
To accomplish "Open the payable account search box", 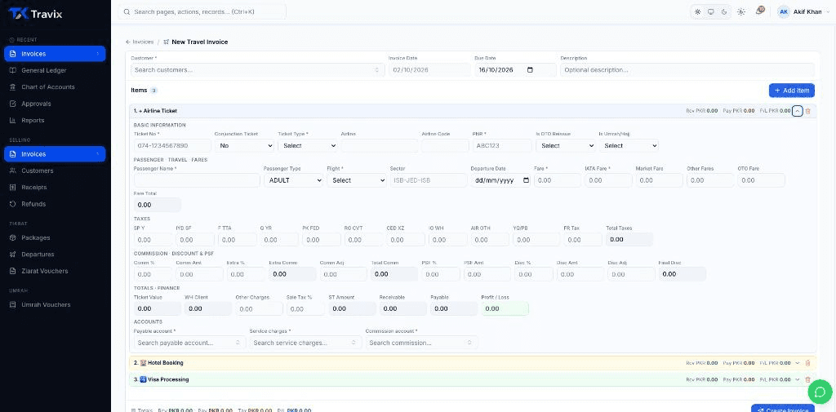I will (189, 343).
